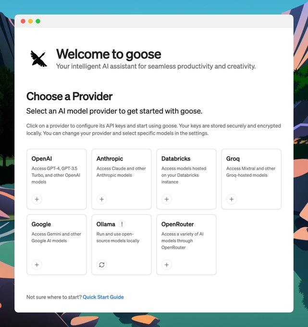Viewport: 308px width, 327px height.
Task: Click 'Access models hosted on your Databricks instance'
Action: point(184,175)
